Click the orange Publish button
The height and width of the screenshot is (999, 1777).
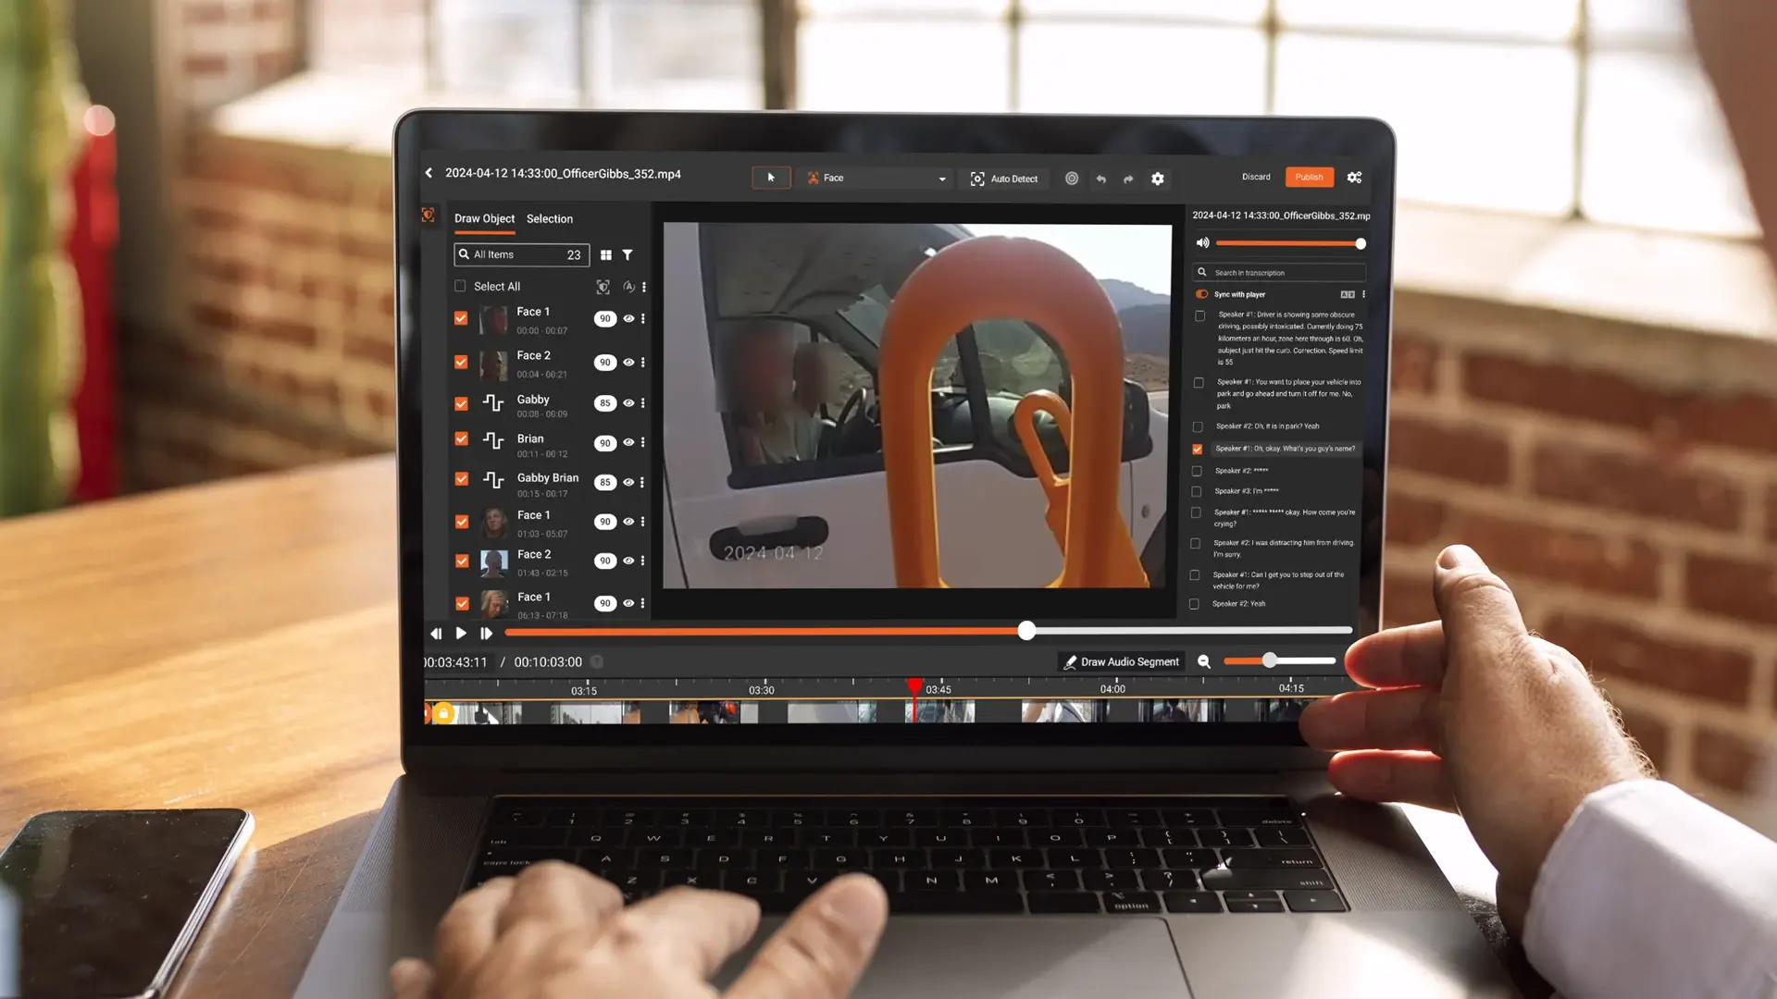[x=1308, y=177]
